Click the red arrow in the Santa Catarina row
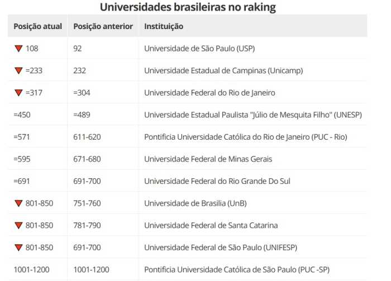The image size is (391, 281). (x=18, y=225)
